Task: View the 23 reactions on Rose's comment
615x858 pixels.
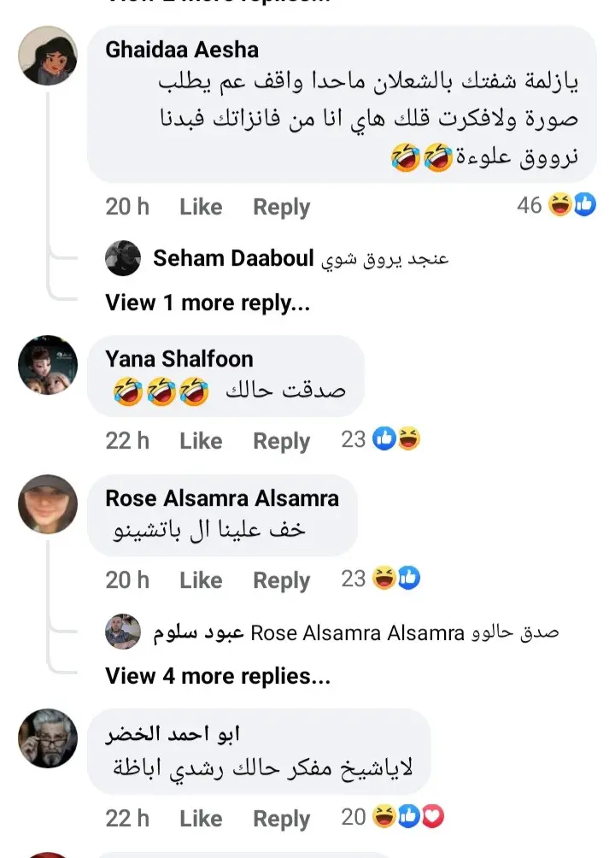Action: point(381,579)
